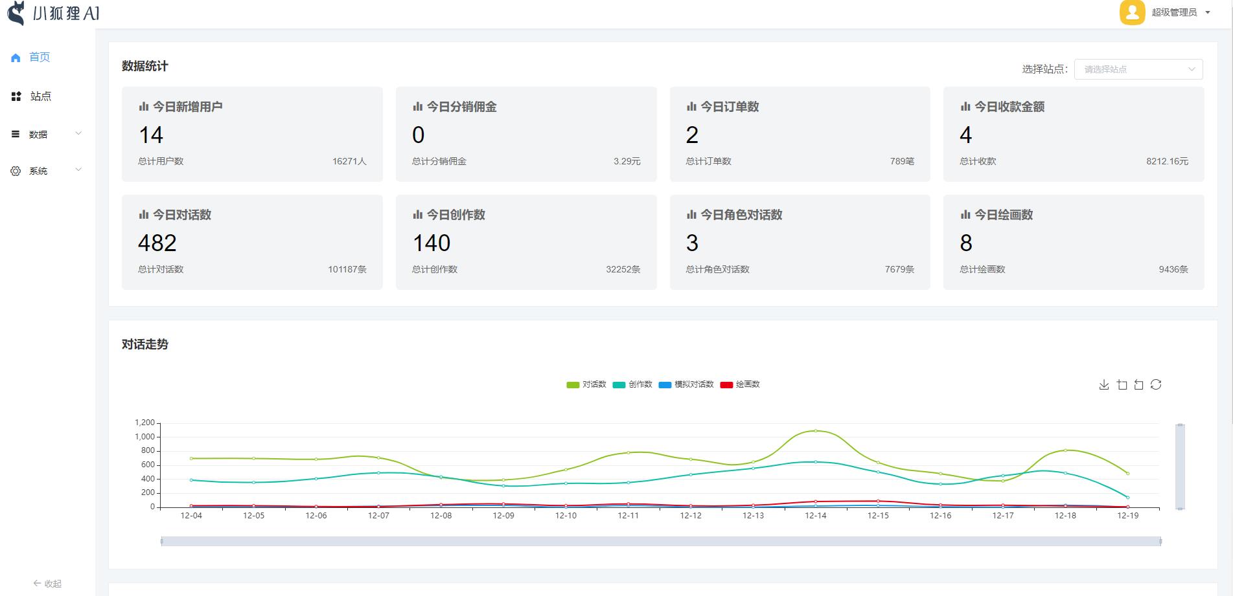Expand chevron of 数据 menu
This screenshot has width=1233, height=596.
(78, 133)
